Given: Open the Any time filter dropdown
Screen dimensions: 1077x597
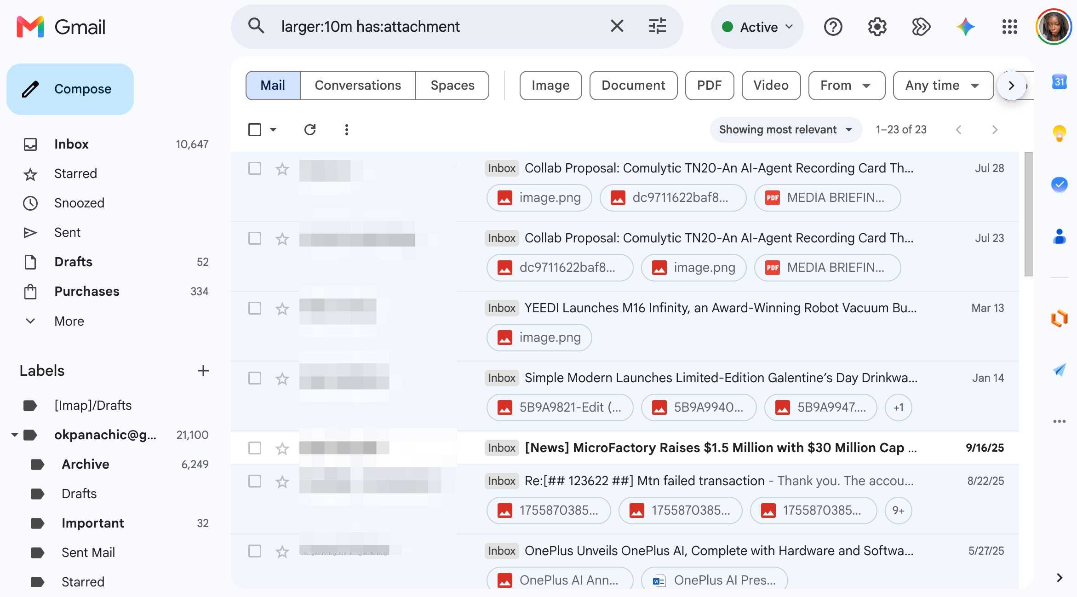Looking at the screenshot, I should (943, 86).
